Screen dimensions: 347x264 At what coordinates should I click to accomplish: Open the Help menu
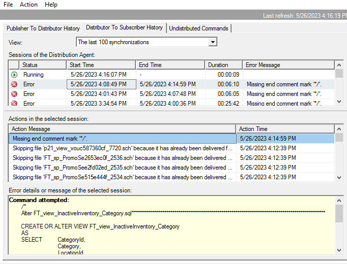(51, 5)
